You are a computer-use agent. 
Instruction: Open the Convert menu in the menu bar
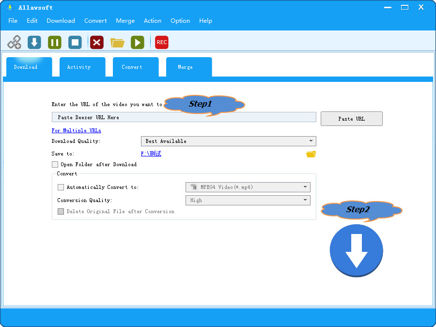[95, 20]
